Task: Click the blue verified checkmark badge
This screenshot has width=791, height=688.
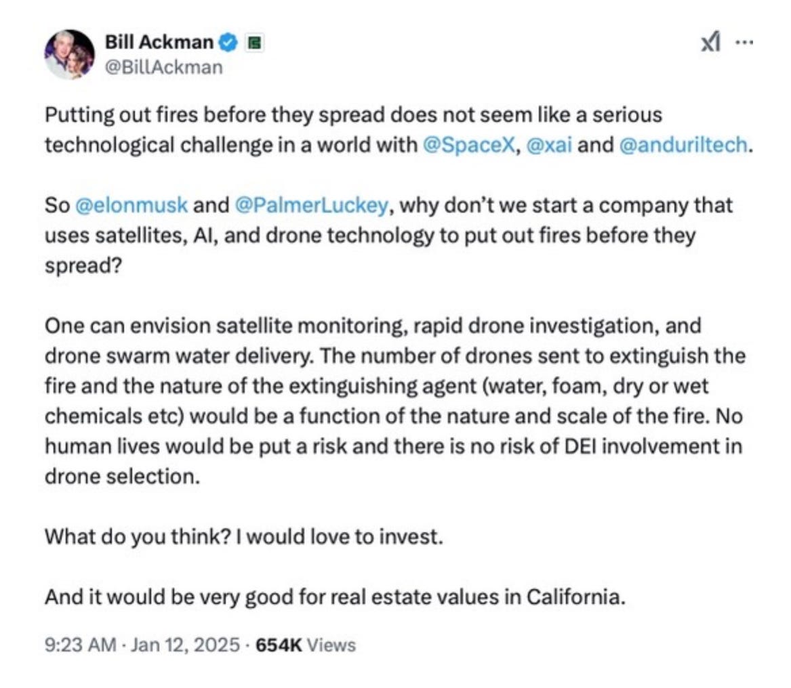Action: point(229,43)
